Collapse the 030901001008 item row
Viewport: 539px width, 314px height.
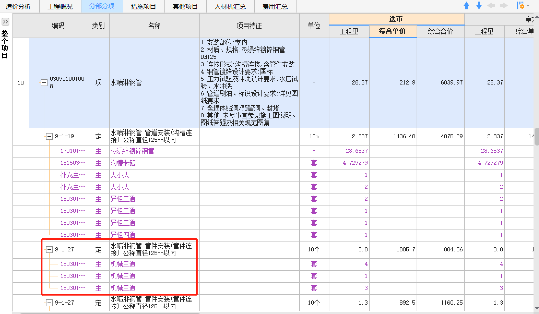coord(44,83)
